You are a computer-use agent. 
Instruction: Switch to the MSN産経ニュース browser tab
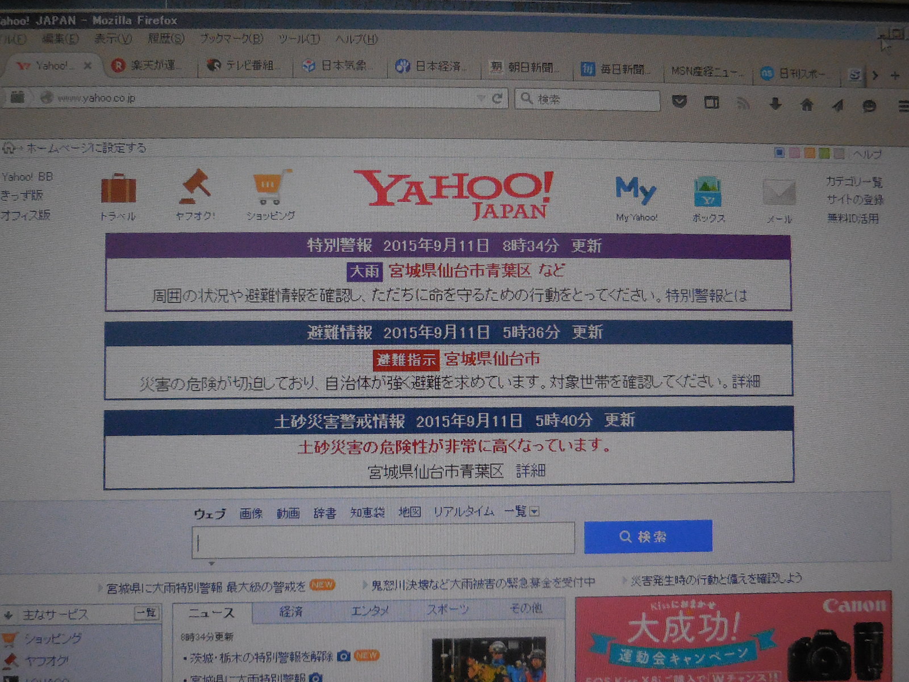point(707,72)
